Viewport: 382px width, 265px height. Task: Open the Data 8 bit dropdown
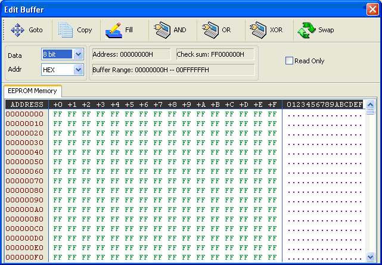79,54
